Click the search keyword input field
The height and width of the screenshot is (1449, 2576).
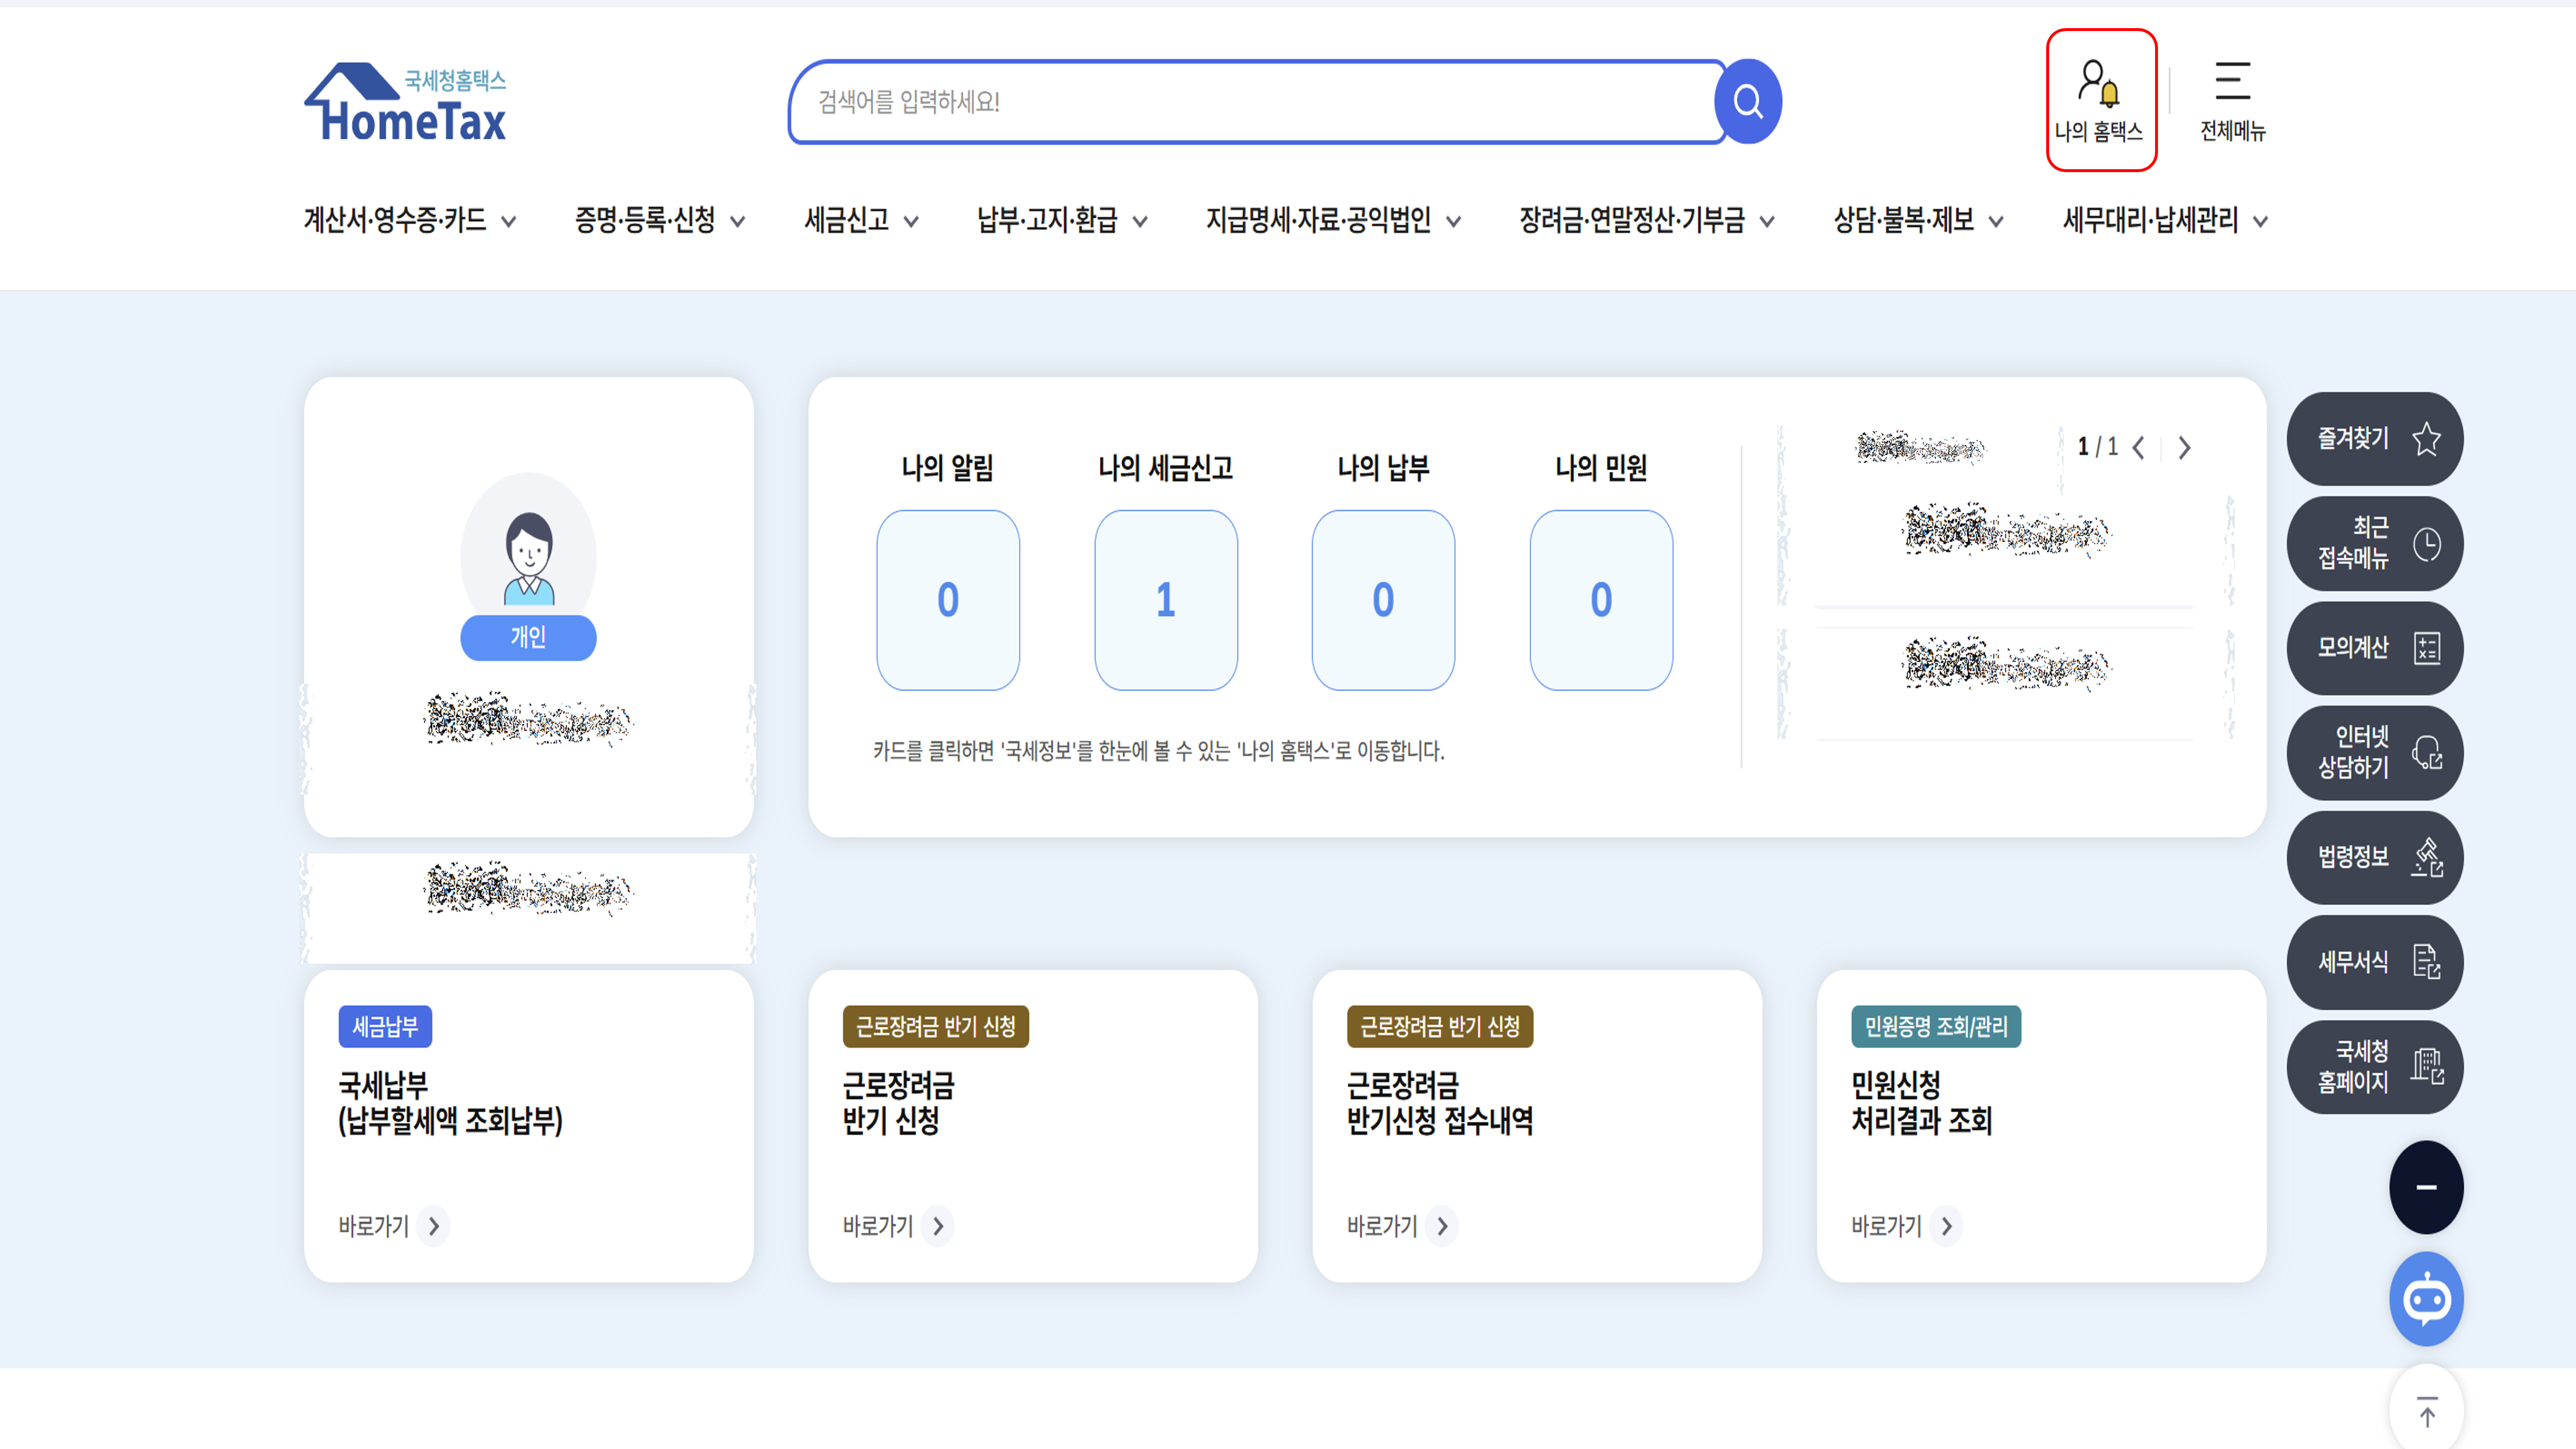coord(1250,102)
